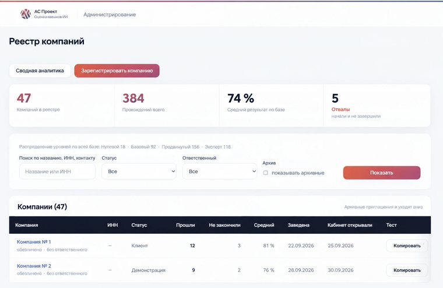Expand the Ответственный dropdown

pyautogui.click(x=220, y=171)
